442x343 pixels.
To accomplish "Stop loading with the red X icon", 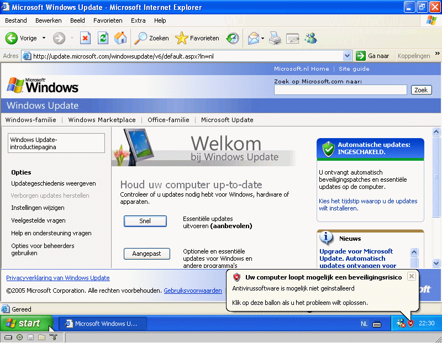I will pyautogui.click(x=85, y=38).
